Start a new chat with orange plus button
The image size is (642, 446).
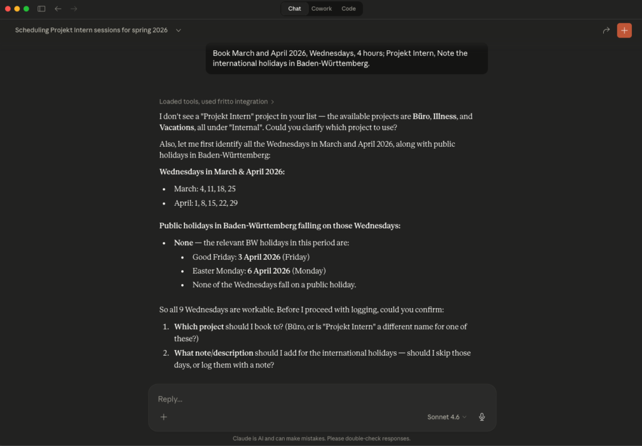click(x=624, y=30)
